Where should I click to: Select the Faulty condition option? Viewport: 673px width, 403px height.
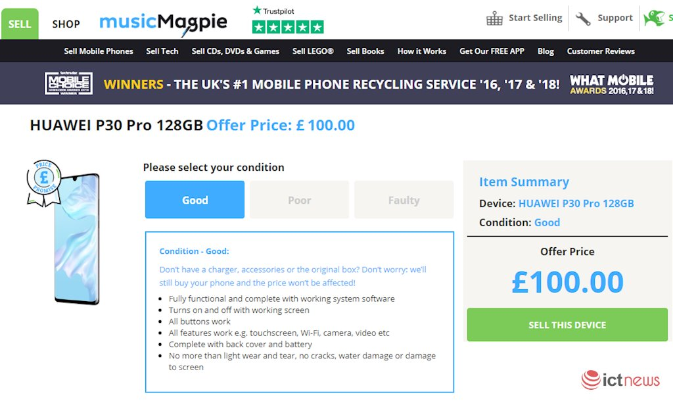404,200
